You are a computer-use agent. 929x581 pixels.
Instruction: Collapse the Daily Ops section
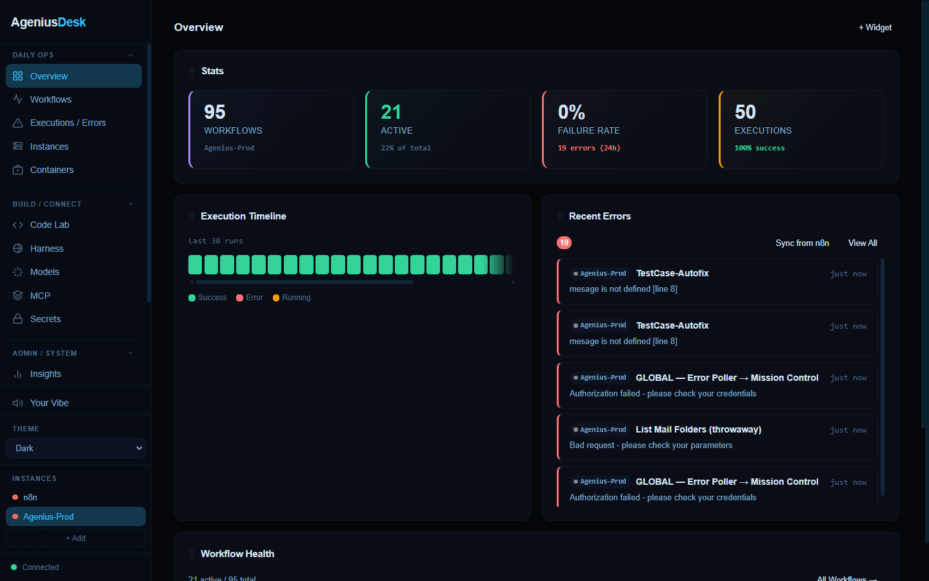tap(130, 55)
